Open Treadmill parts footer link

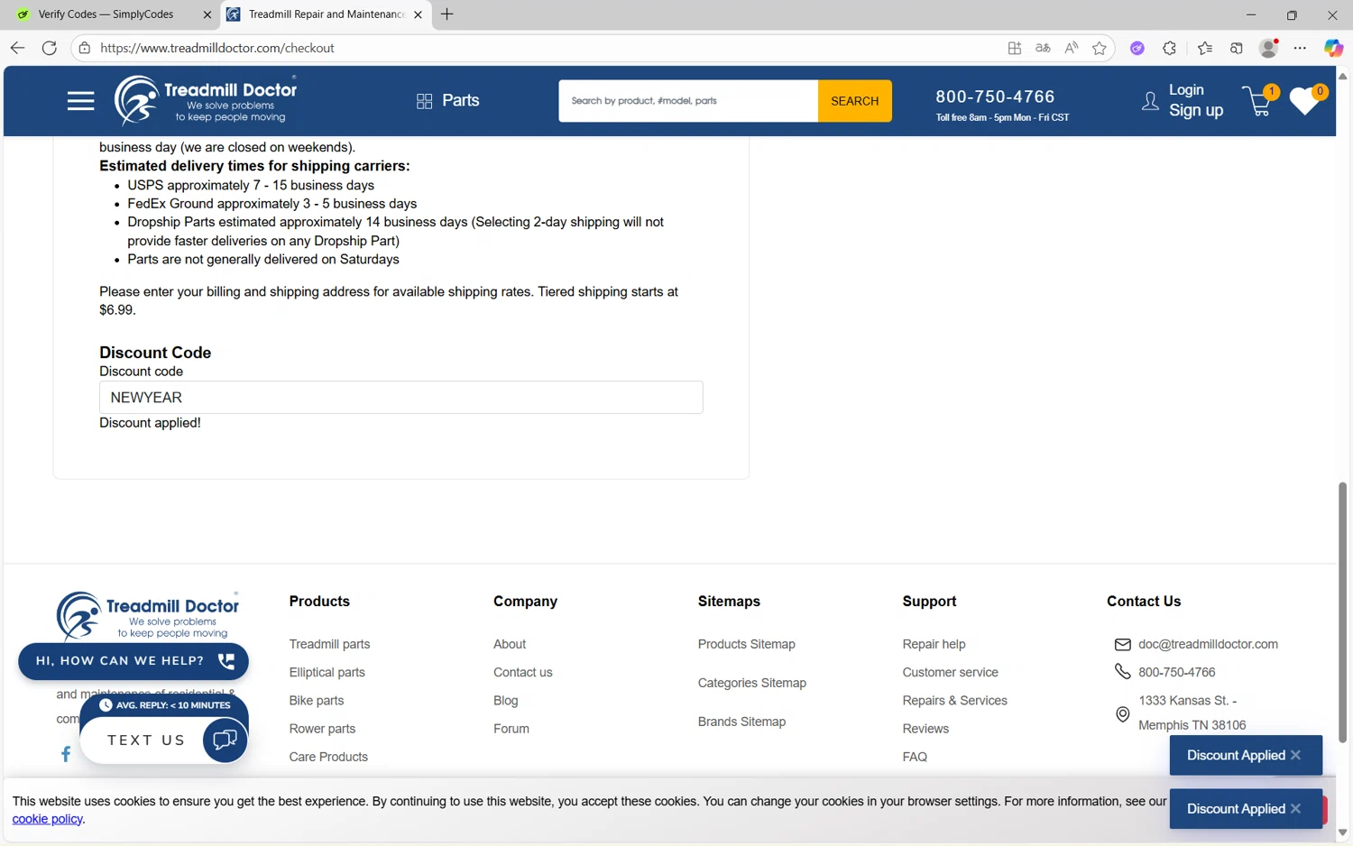329,644
